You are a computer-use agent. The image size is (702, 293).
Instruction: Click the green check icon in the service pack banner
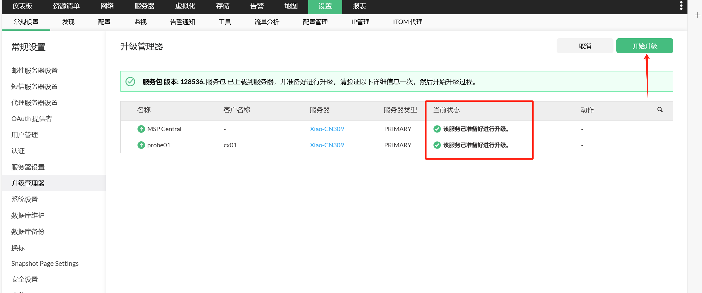[130, 82]
